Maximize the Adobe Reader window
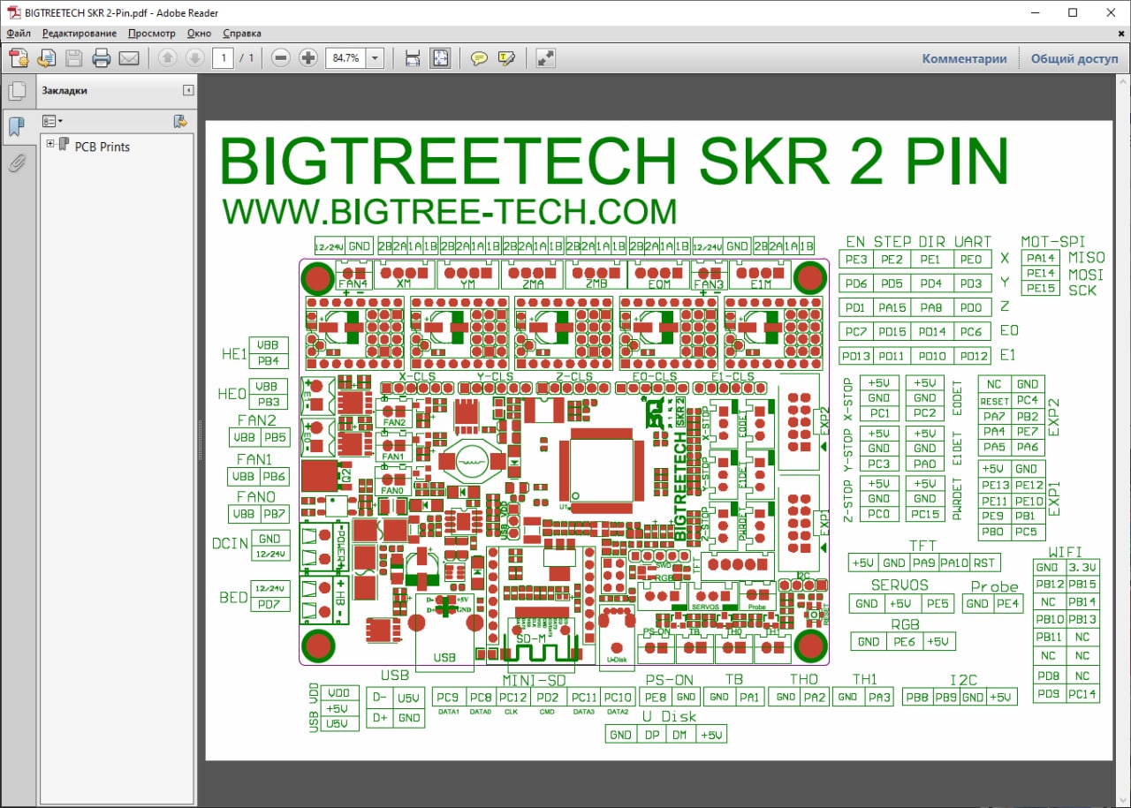The image size is (1131, 808). 1073,12
